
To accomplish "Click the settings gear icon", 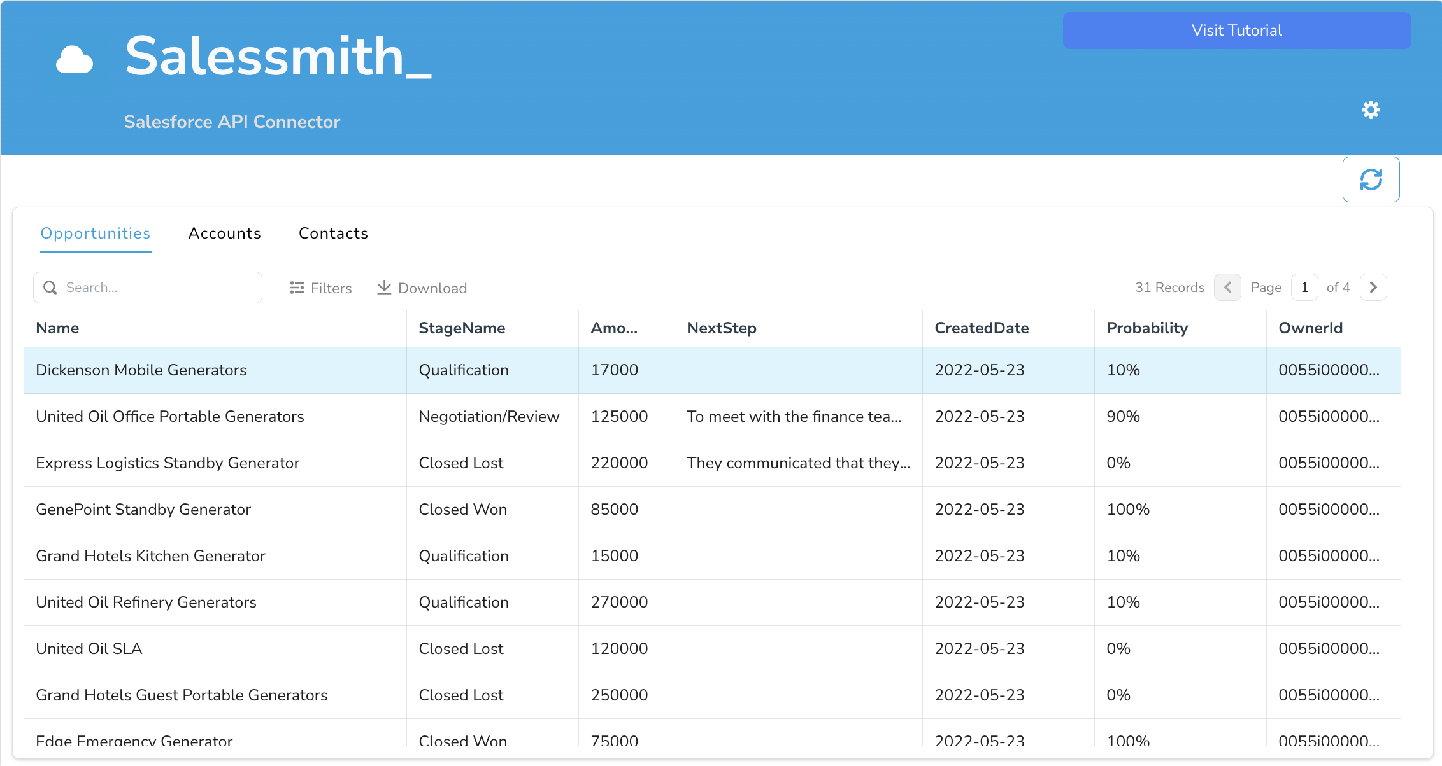I will (1371, 110).
